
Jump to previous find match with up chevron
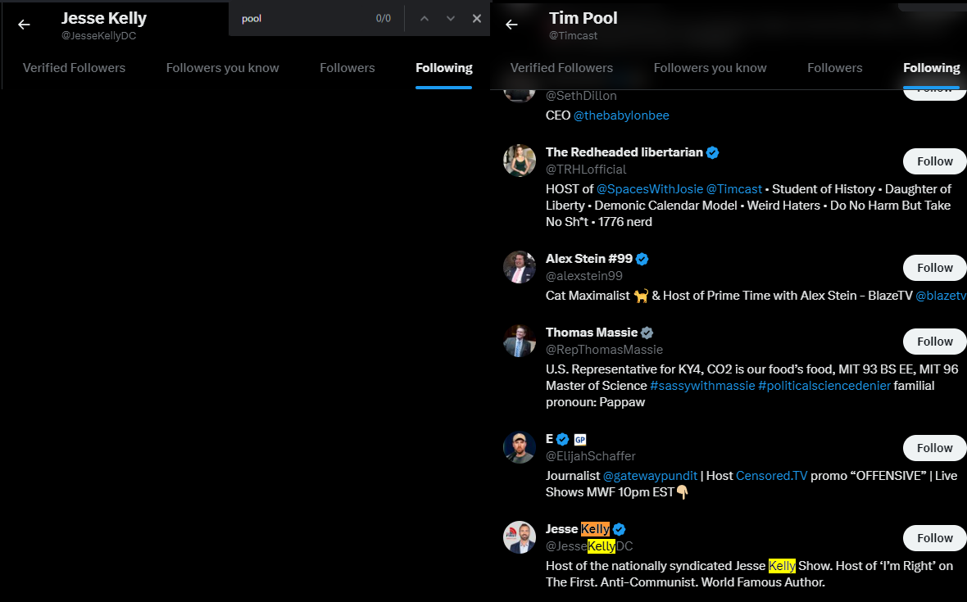(x=424, y=19)
